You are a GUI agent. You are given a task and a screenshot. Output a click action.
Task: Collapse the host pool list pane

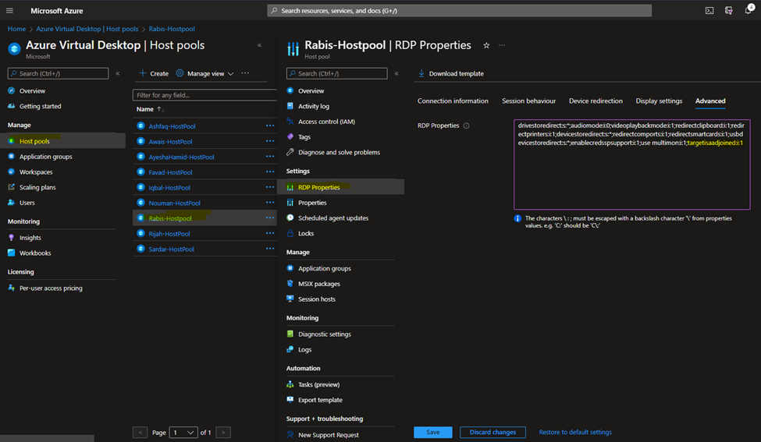260,45
